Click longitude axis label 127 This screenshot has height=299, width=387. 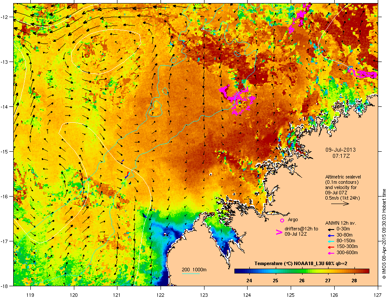pyautogui.click(x=378, y=295)
